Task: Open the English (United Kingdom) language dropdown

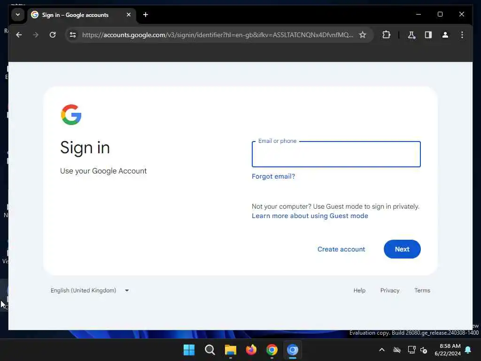Action: point(90,290)
